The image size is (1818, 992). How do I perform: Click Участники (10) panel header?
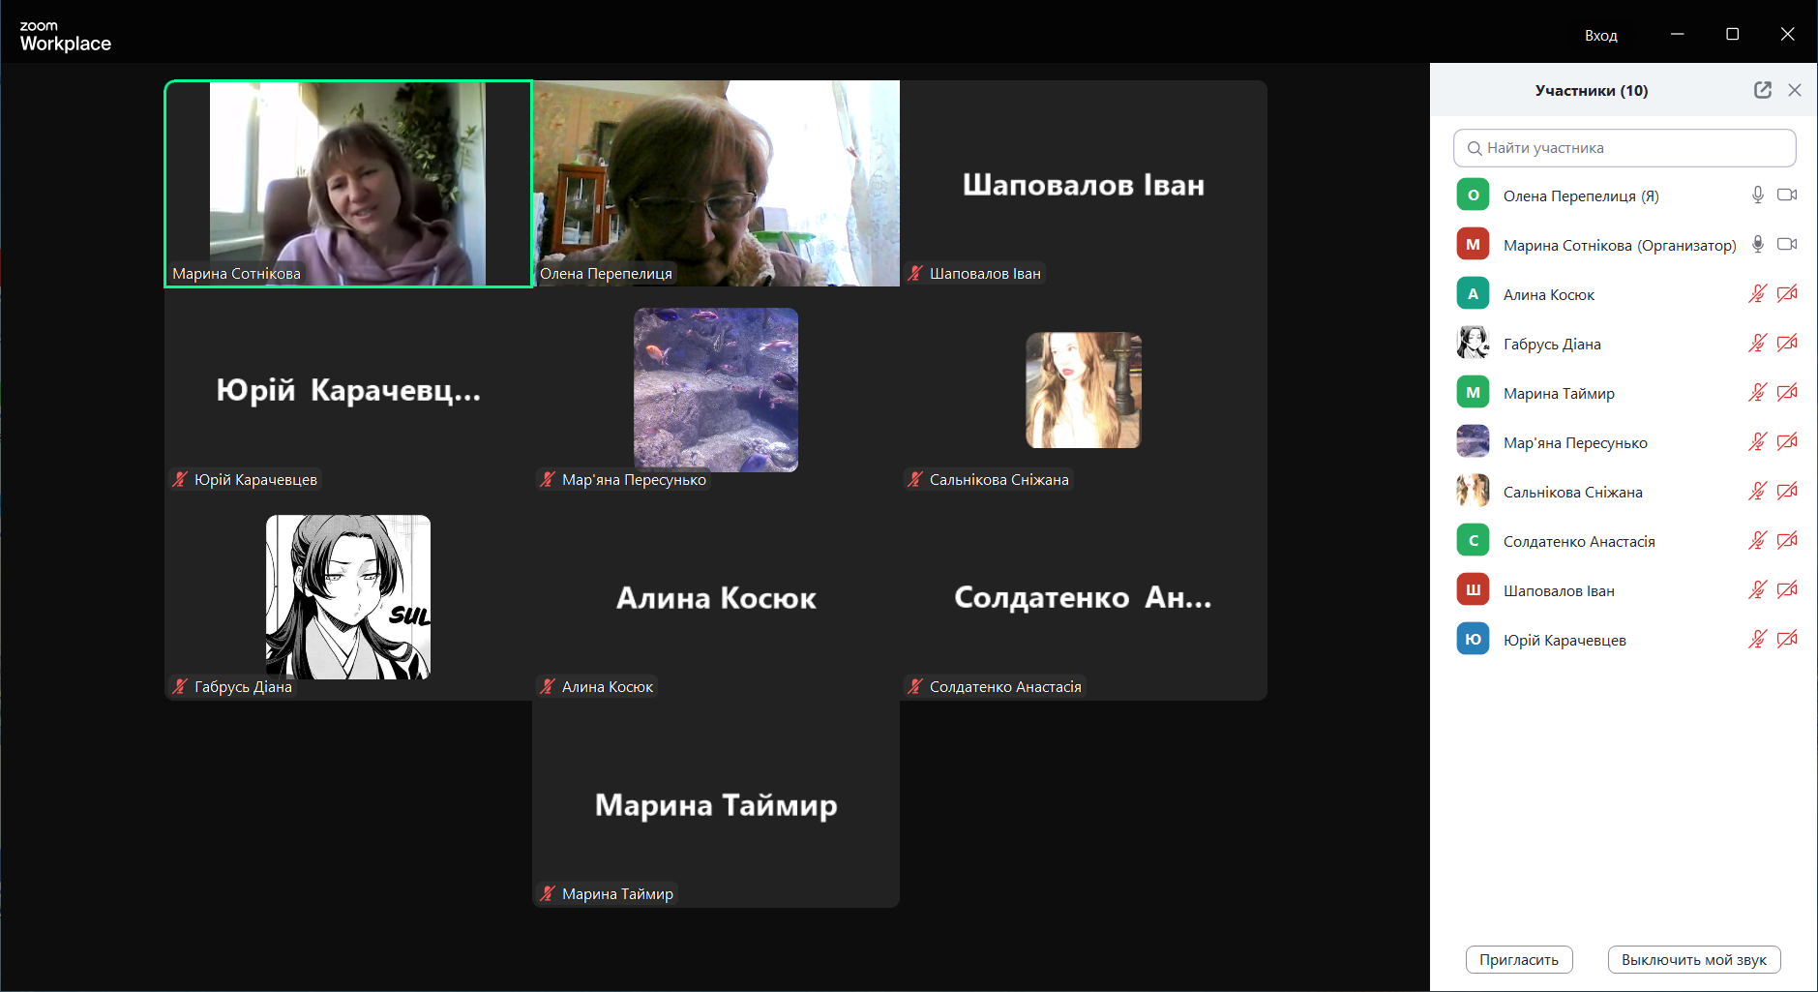point(1592,90)
